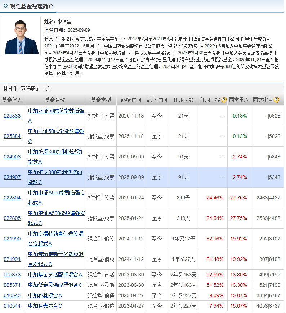Click the 基金类型 column header
The image size is (286, 313).
[x=101, y=100]
